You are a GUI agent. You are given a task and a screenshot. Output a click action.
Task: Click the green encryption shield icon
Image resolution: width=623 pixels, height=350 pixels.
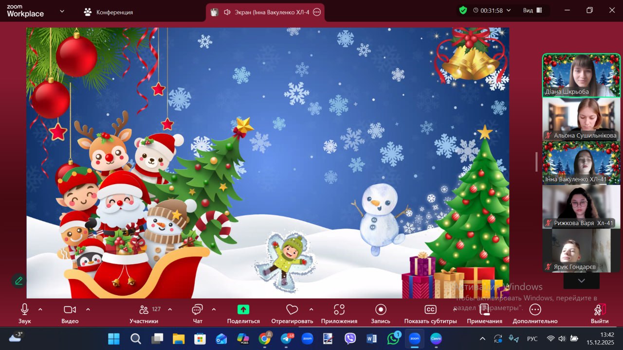coord(463,10)
